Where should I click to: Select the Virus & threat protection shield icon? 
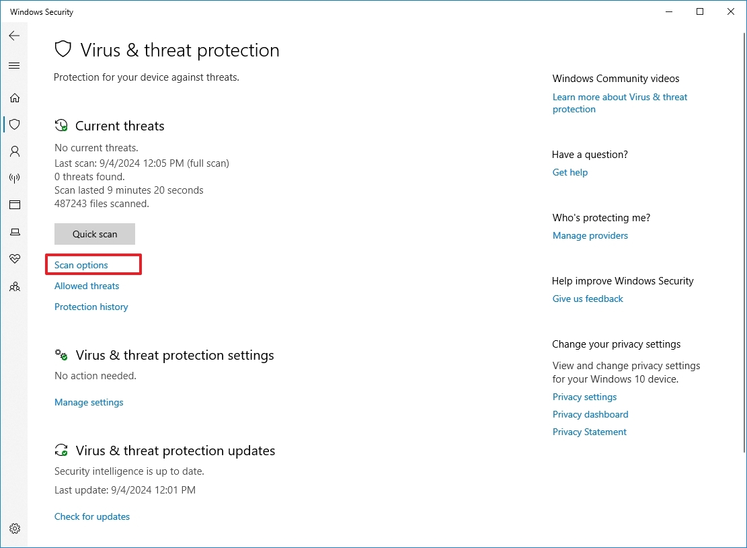pos(15,124)
